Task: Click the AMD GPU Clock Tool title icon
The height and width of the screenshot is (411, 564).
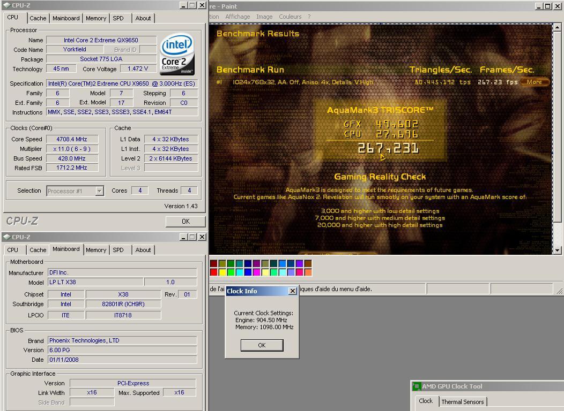Action: tap(417, 386)
